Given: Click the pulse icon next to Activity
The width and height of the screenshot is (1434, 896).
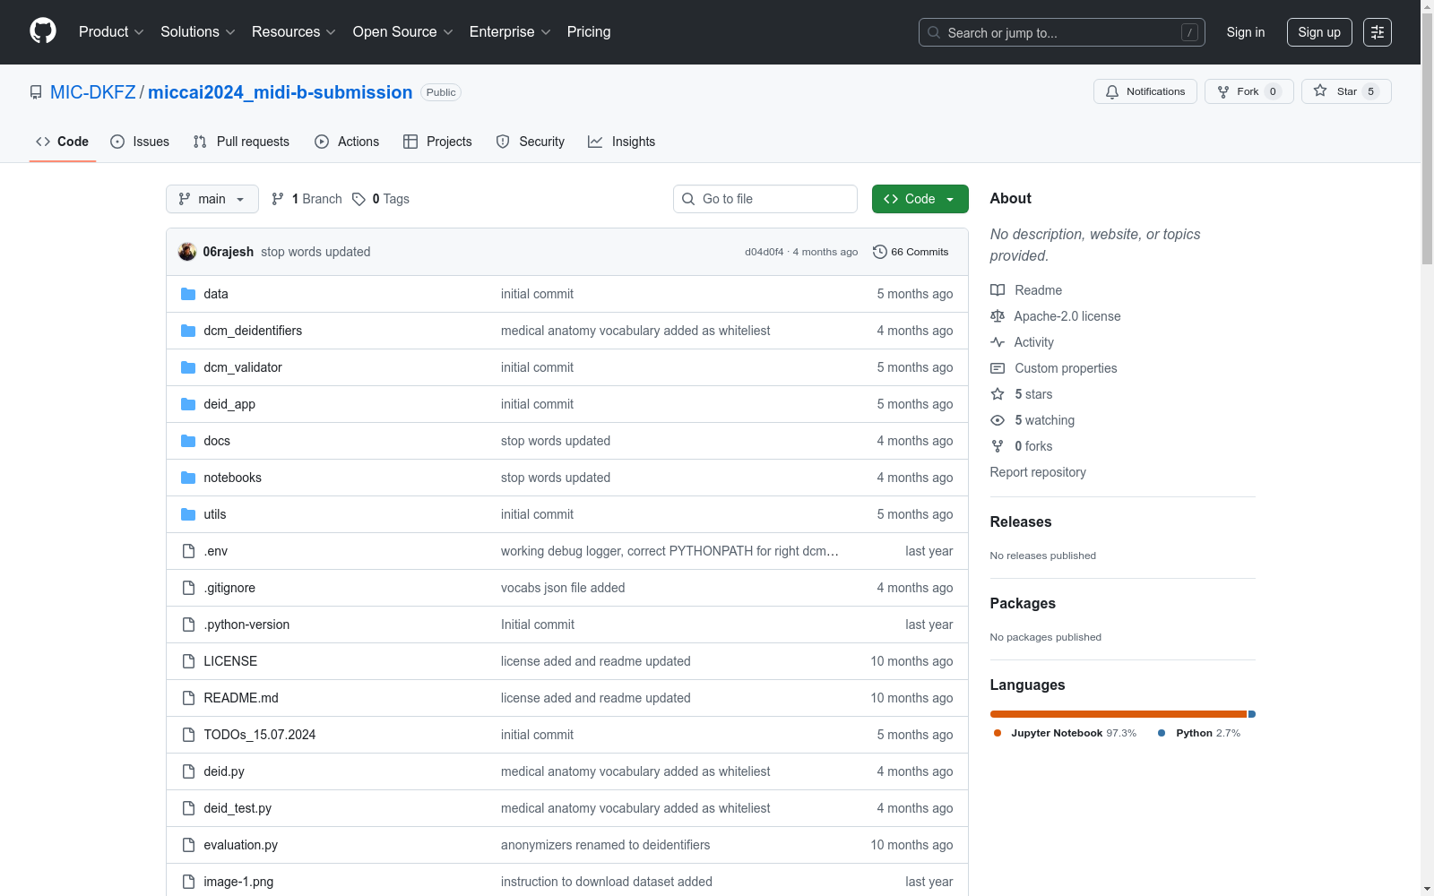Looking at the screenshot, I should [x=998, y=342].
